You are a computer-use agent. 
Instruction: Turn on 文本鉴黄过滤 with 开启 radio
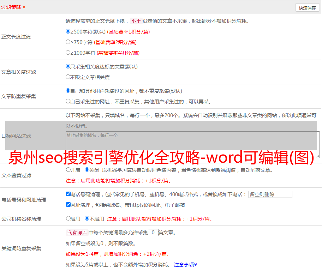click(x=68, y=170)
